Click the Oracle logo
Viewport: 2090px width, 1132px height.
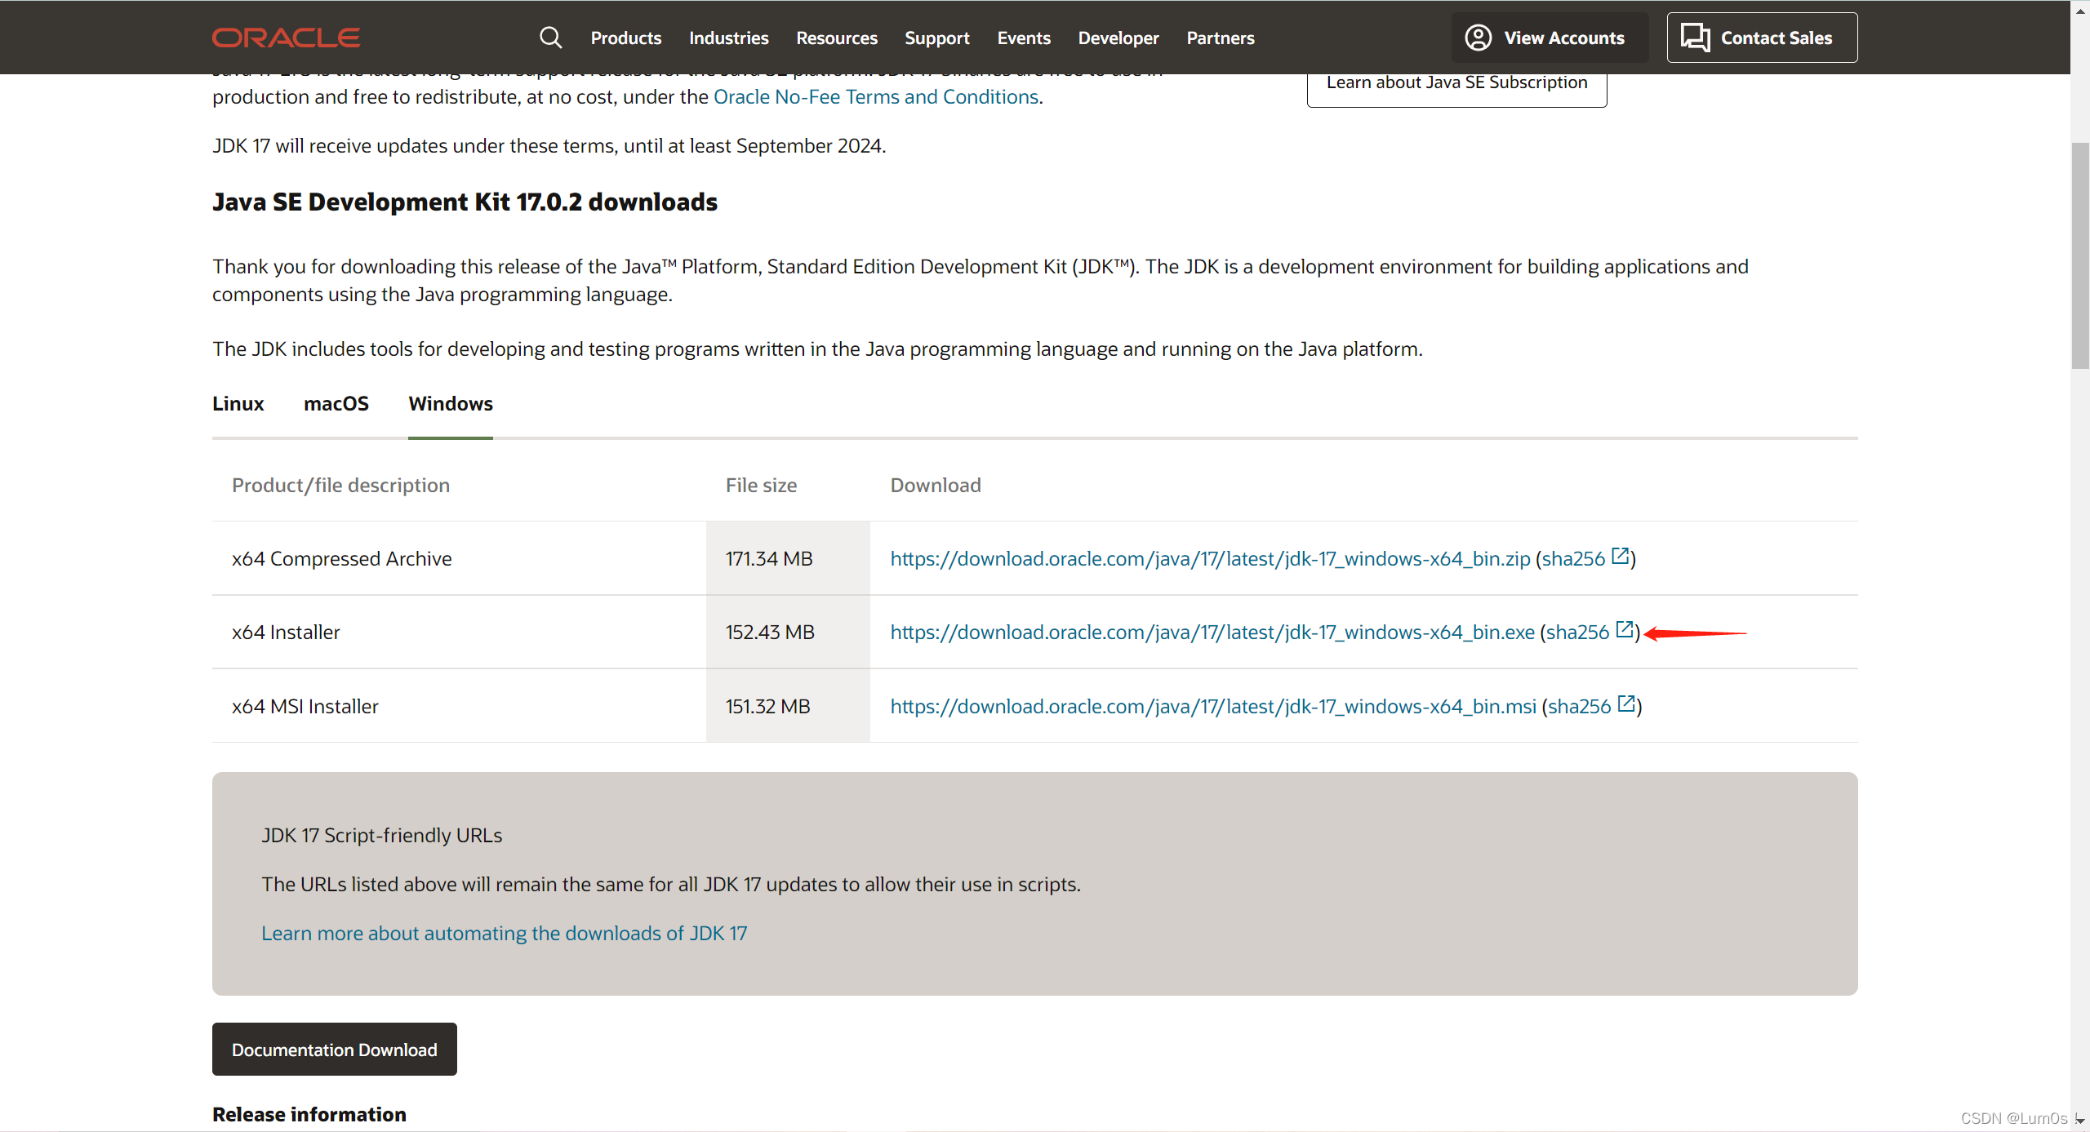[x=286, y=38]
